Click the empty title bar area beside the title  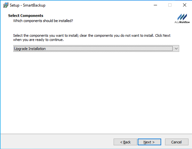[x=96, y=5]
